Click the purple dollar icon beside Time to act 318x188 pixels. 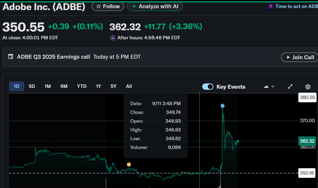[270, 6]
